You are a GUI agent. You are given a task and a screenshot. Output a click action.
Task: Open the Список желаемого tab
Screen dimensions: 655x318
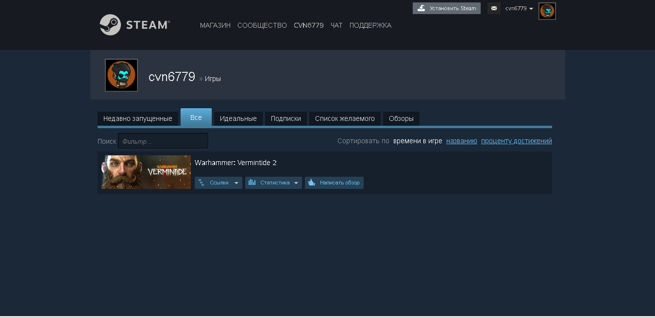345,118
